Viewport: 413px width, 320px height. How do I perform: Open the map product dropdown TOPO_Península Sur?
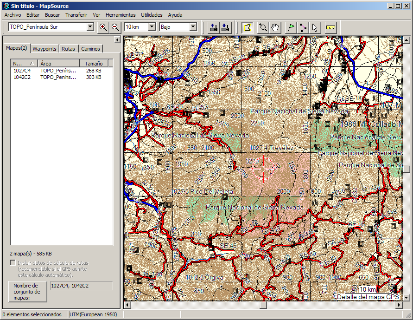click(x=90, y=26)
